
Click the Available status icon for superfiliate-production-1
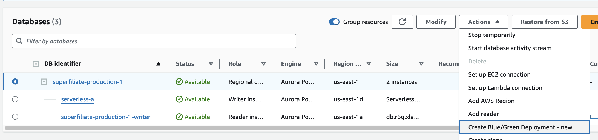179,82
